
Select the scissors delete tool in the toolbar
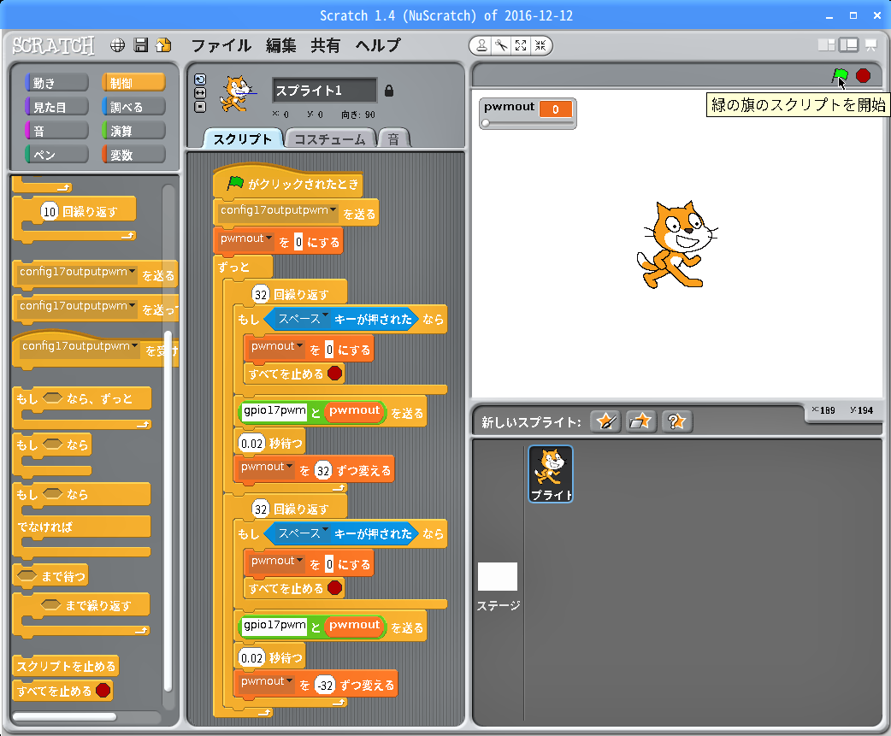click(501, 45)
